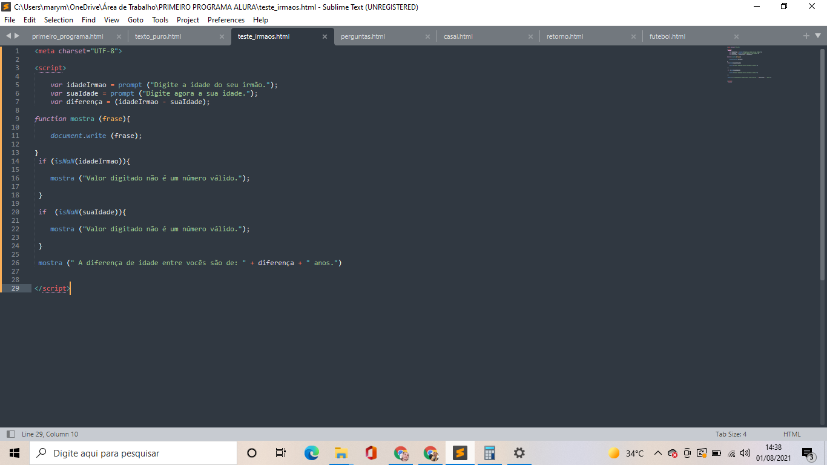Screen dimensions: 827x465
Task: Switch to the retorno.html tab
Action: click(x=565, y=36)
